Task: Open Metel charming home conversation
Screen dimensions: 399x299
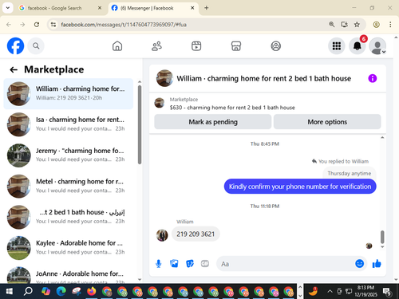Action: pos(69,186)
